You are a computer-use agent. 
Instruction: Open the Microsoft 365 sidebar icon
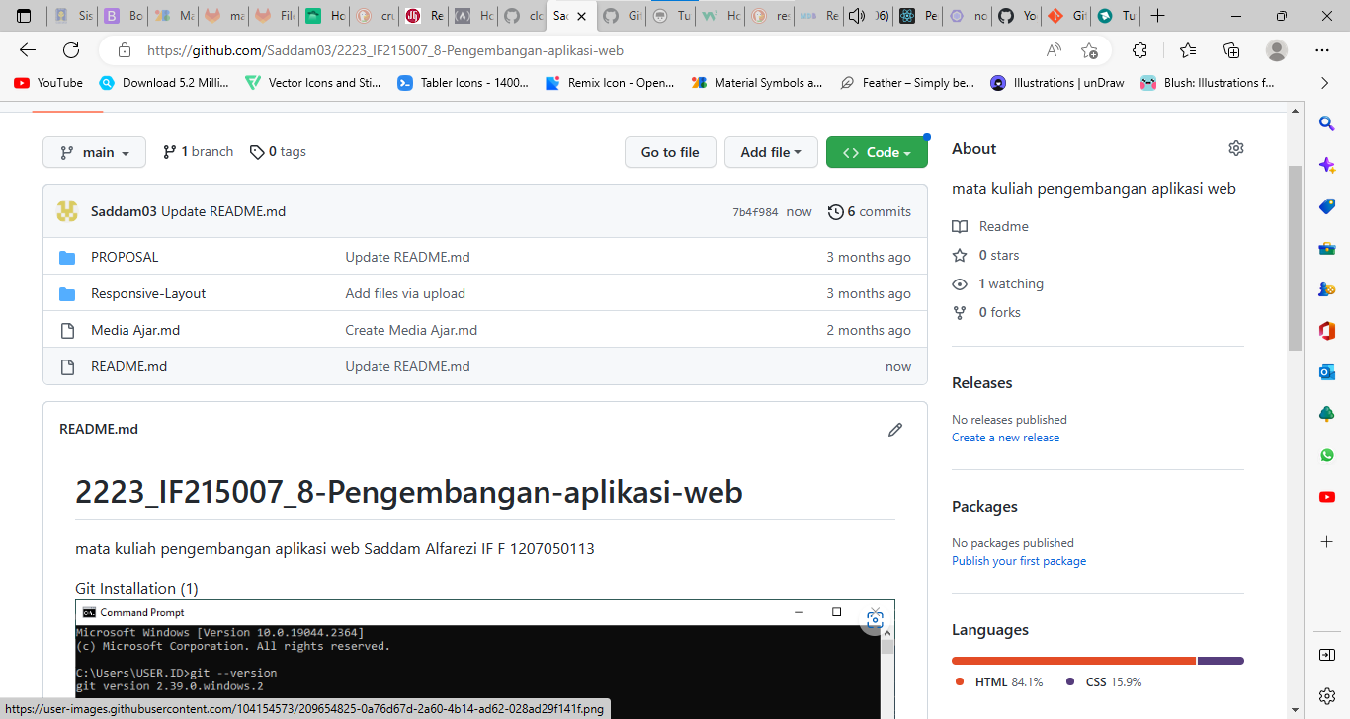pos(1327,331)
